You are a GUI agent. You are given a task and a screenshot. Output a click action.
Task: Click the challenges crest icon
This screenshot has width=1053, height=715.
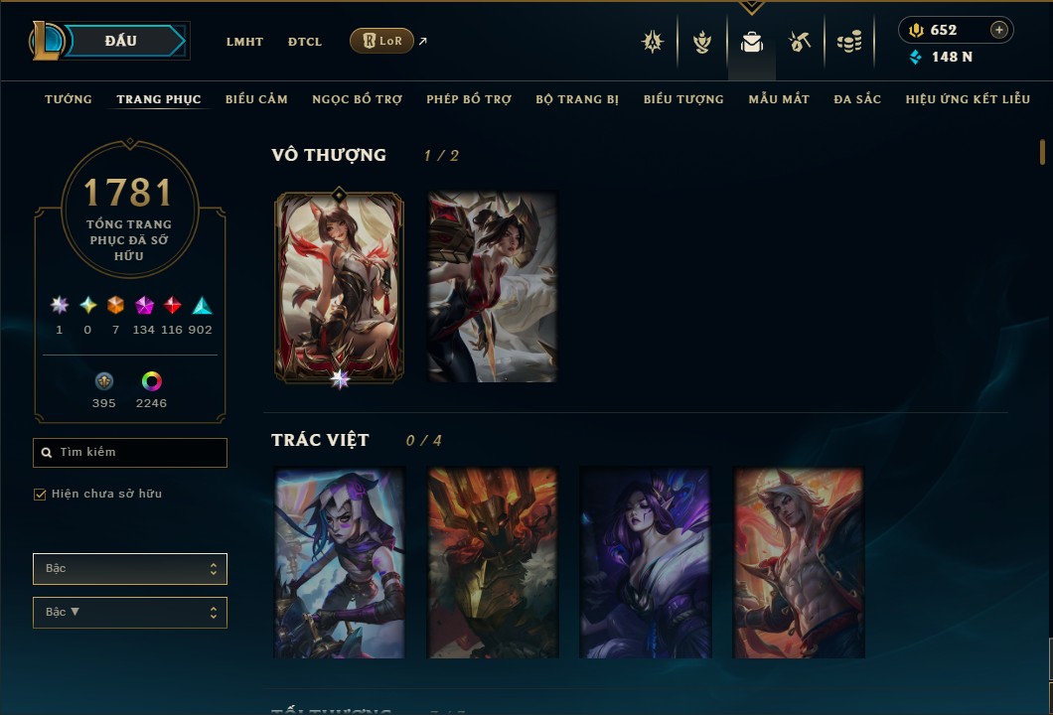pos(652,43)
